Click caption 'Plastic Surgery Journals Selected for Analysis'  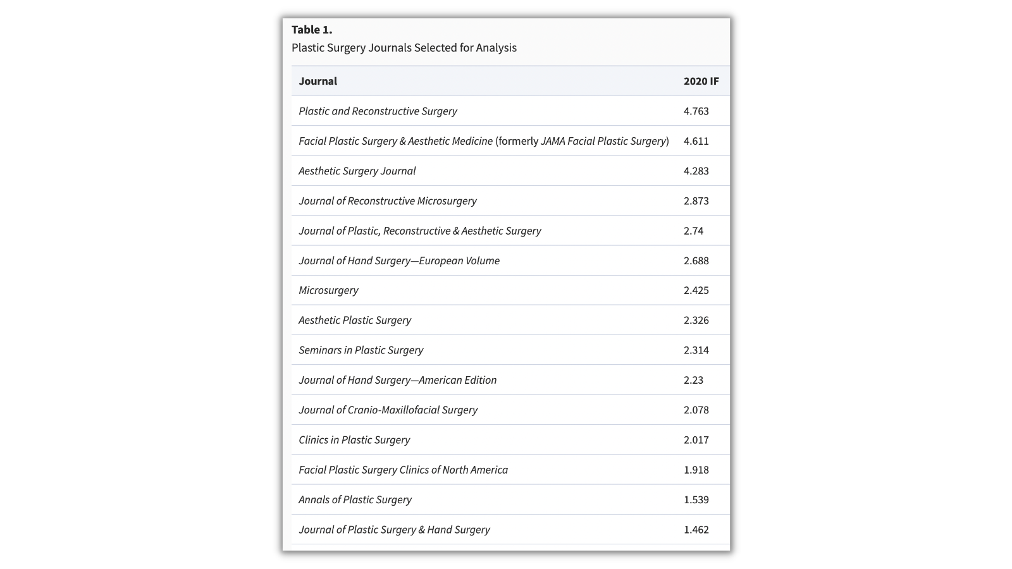pos(404,48)
